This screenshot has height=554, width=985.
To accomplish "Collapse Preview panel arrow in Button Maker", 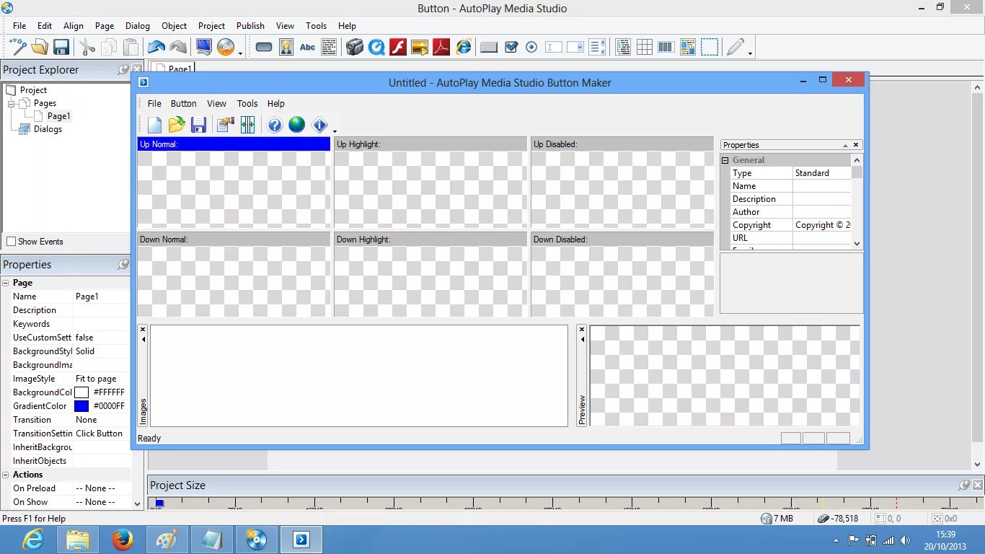I will (583, 339).
